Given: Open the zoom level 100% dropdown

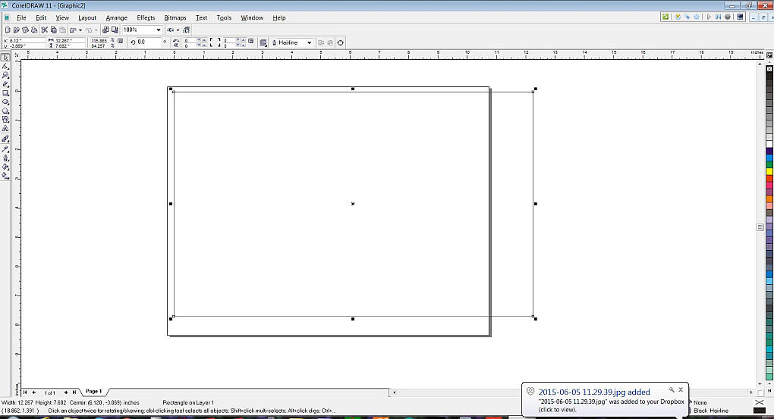Looking at the screenshot, I should pos(158,30).
